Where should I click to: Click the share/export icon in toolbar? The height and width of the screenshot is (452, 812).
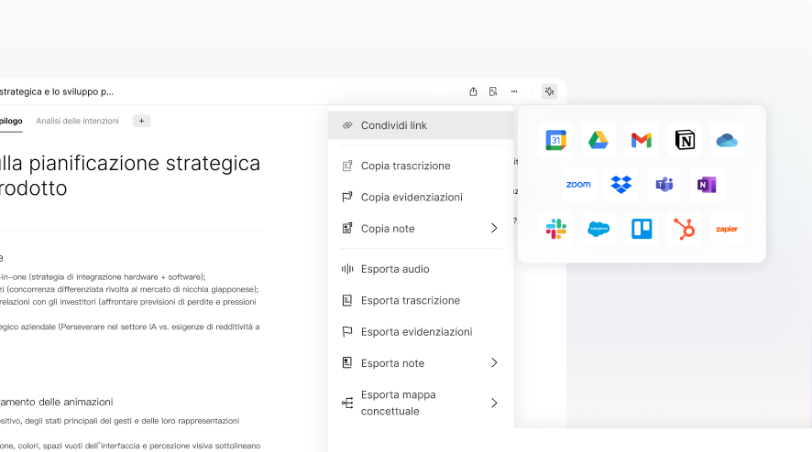(473, 91)
